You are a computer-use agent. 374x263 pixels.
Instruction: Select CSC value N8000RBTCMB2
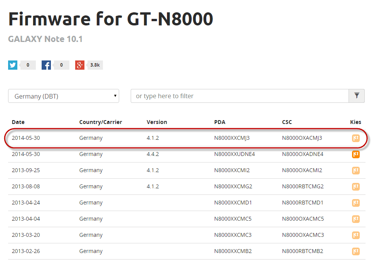[x=303, y=251]
